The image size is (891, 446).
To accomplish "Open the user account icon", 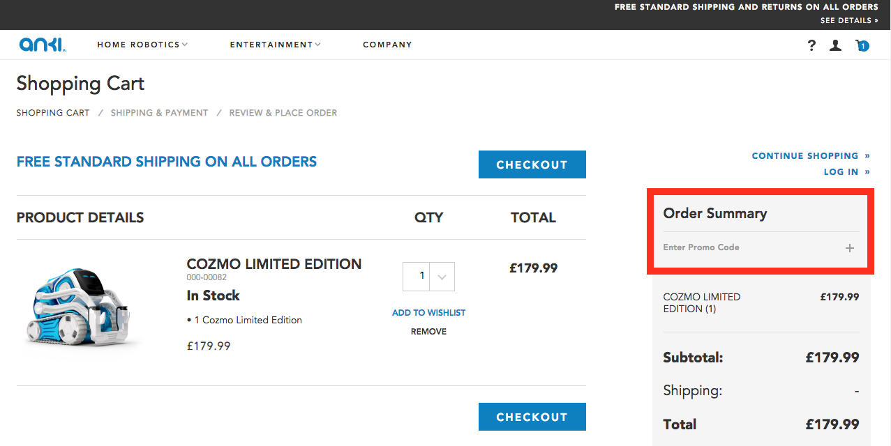I will (x=835, y=45).
